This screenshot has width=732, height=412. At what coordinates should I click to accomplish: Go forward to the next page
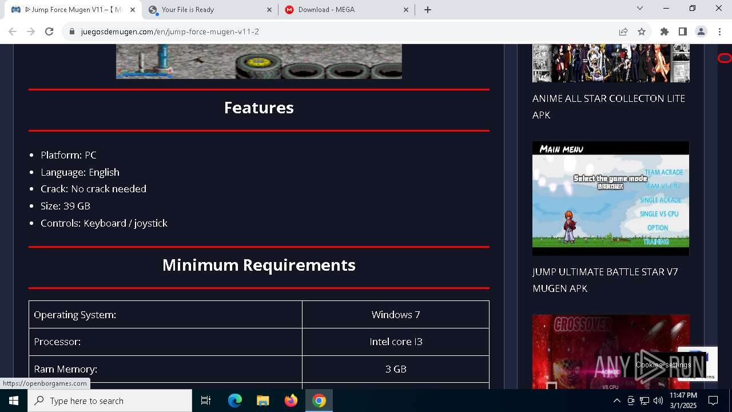pos(31,31)
